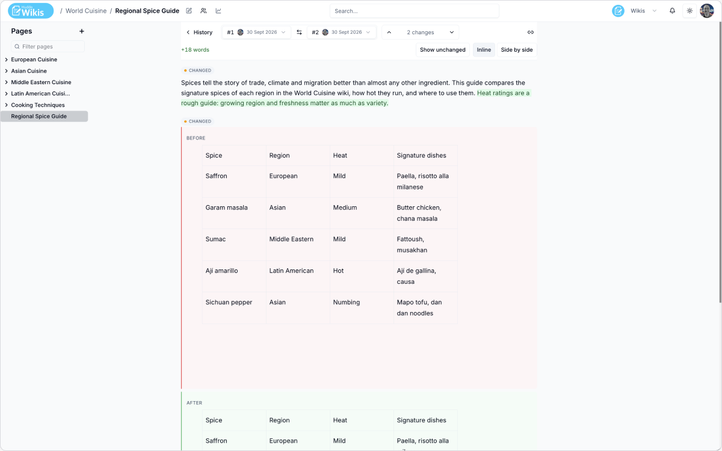The height and width of the screenshot is (451, 722).
Task: Focus the top Search field
Action: tap(414, 11)
